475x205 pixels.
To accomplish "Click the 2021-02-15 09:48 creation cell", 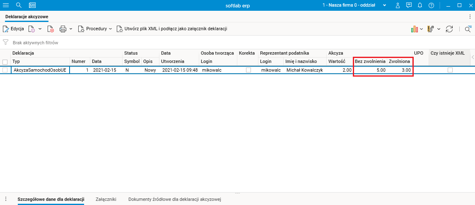I will (179, 70).
